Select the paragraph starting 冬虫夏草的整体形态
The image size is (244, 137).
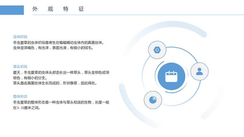coord(61,105)
